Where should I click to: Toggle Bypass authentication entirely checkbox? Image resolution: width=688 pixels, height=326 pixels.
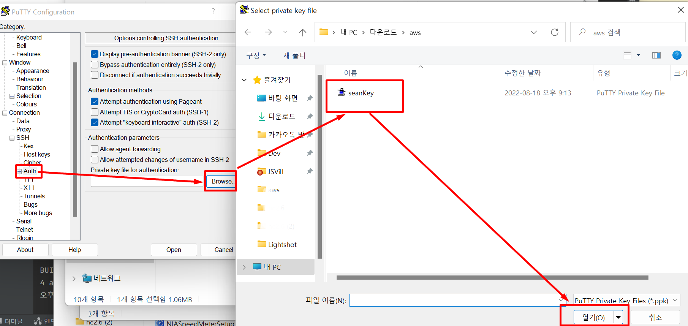pyautogui.click(x=95, y=65)
